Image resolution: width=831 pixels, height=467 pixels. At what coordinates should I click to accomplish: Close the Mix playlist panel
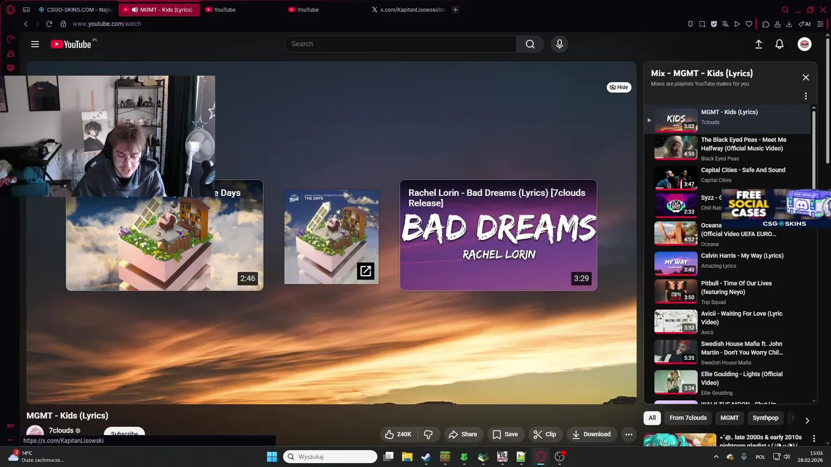tap(806, 77)
